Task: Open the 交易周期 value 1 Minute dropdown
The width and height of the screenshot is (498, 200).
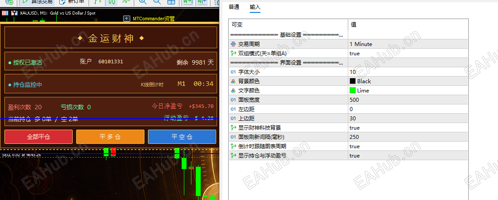Action: [408, 44]
